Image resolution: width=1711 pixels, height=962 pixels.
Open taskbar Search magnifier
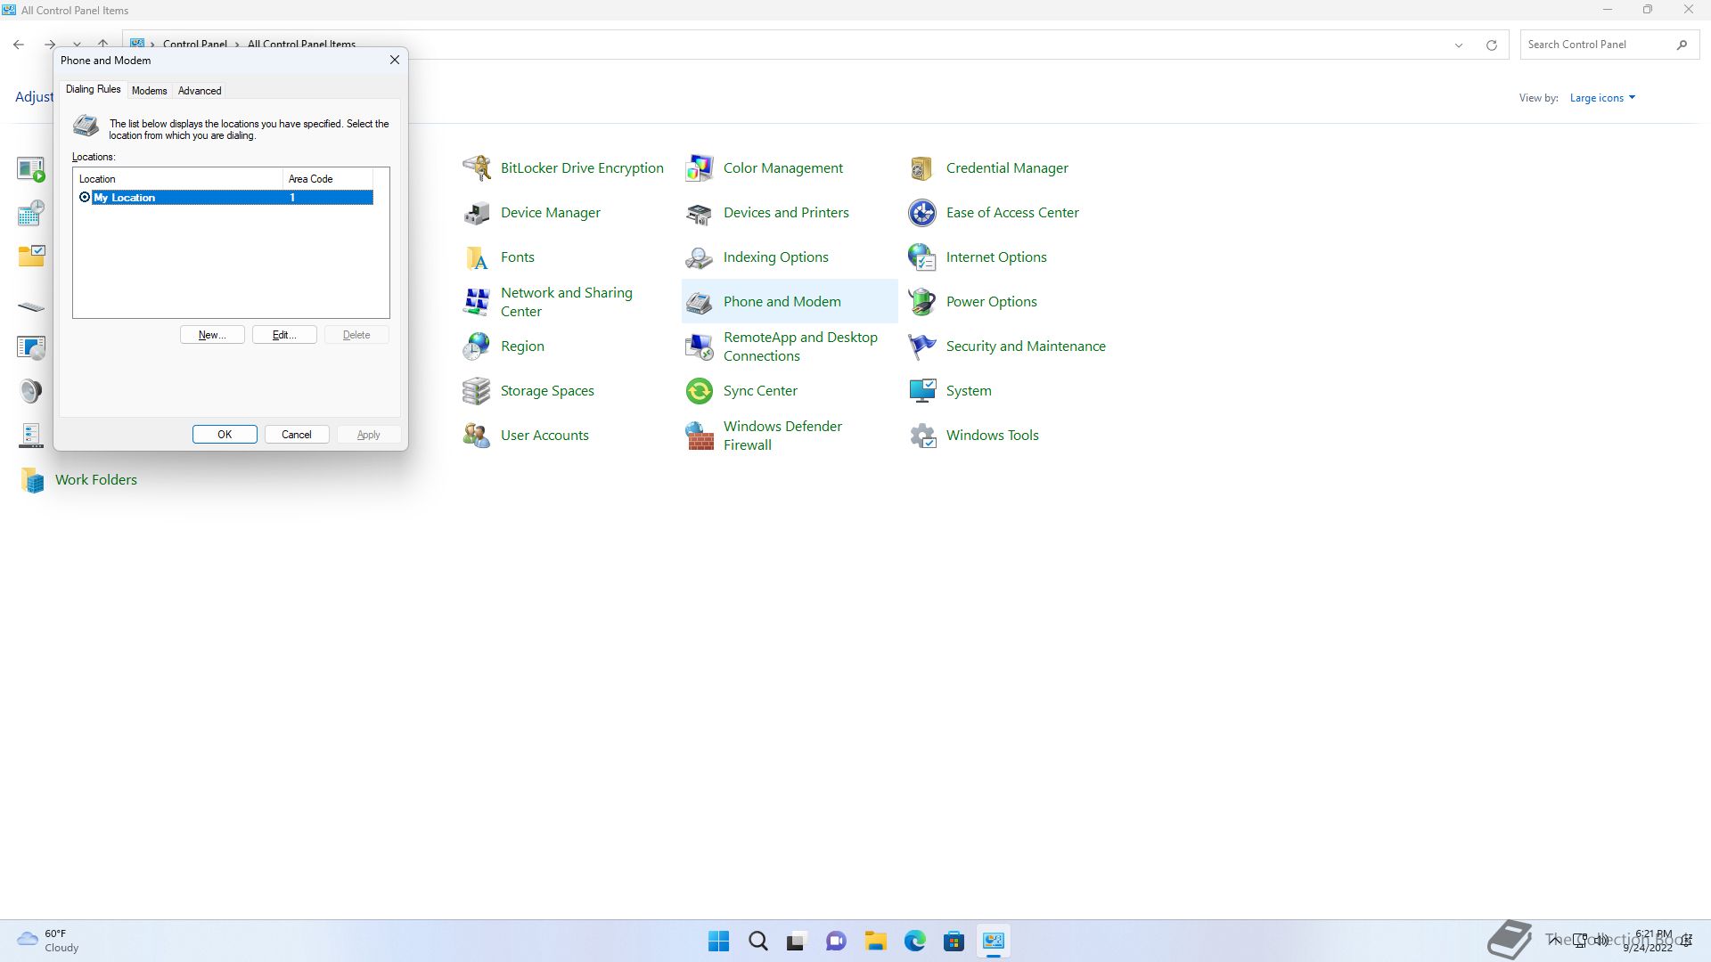pos(757,941)
